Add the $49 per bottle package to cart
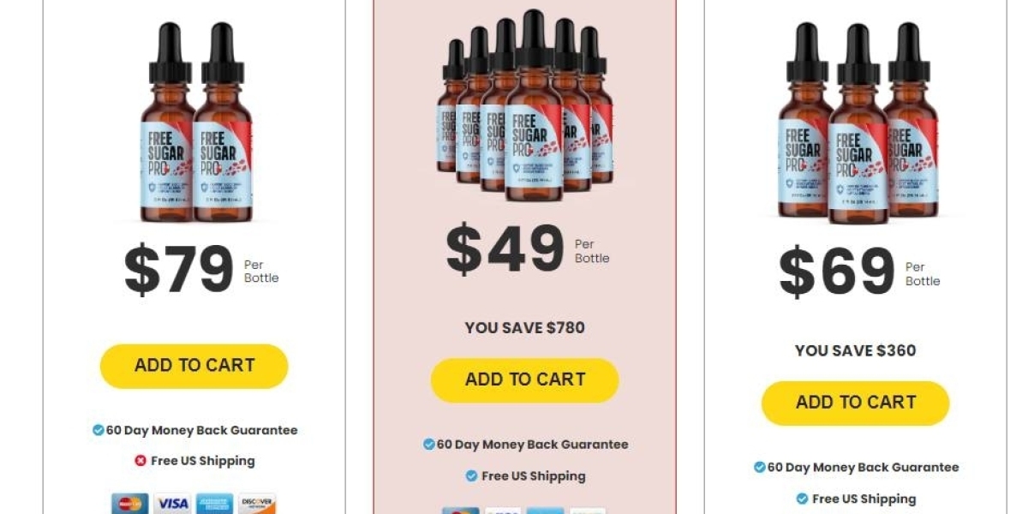 [524, 380]
